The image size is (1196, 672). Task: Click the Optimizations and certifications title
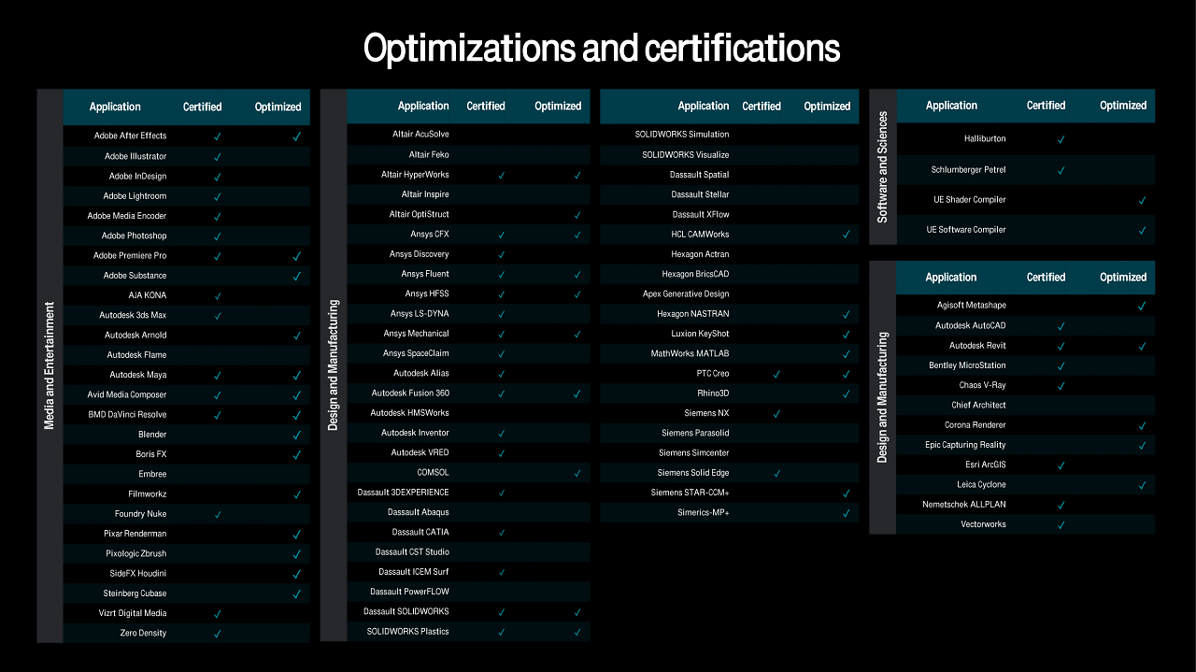pyautogui.click(x=602, y=49)
